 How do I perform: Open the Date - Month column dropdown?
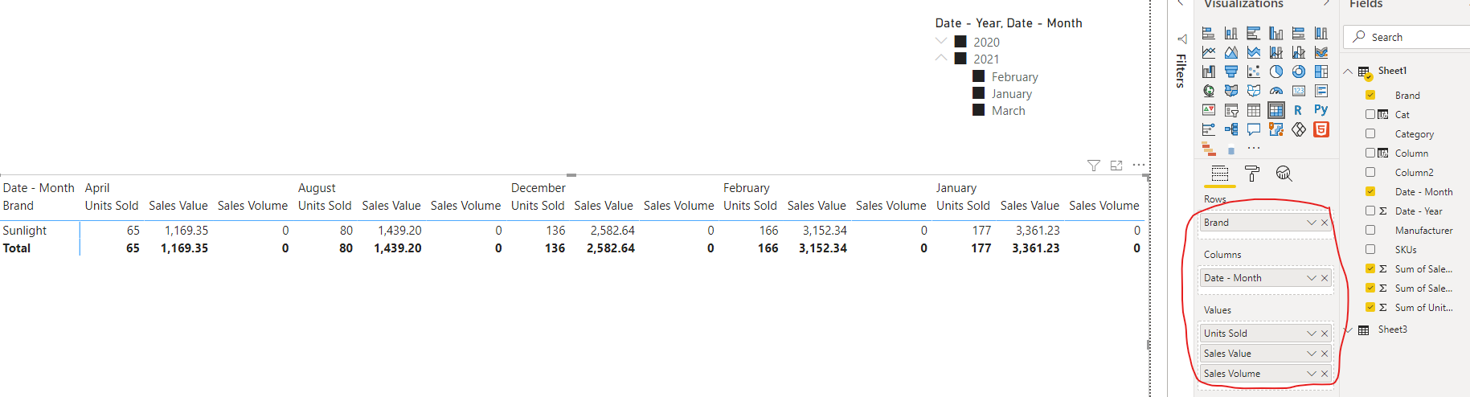[x=1312, y=278]
